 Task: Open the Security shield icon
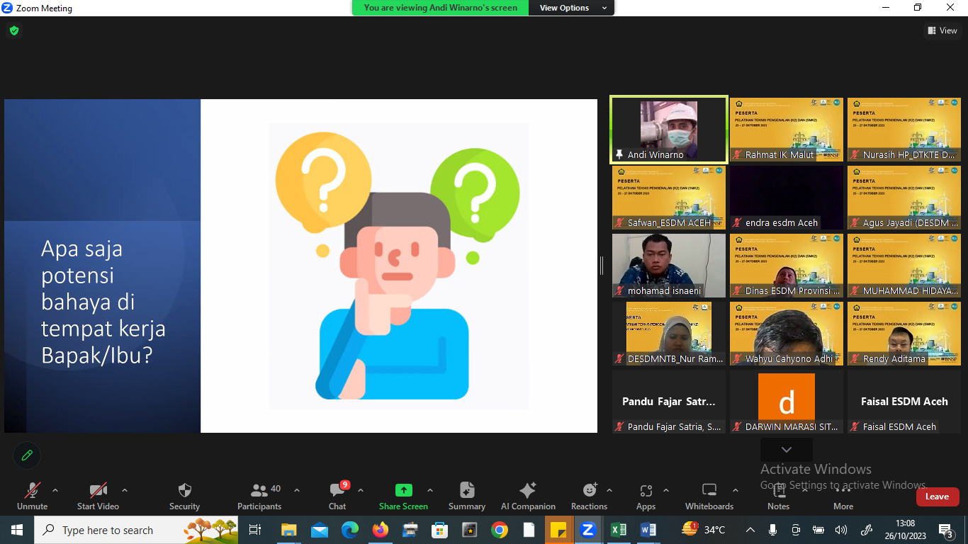pyautogui.click(x=184, y=490)
